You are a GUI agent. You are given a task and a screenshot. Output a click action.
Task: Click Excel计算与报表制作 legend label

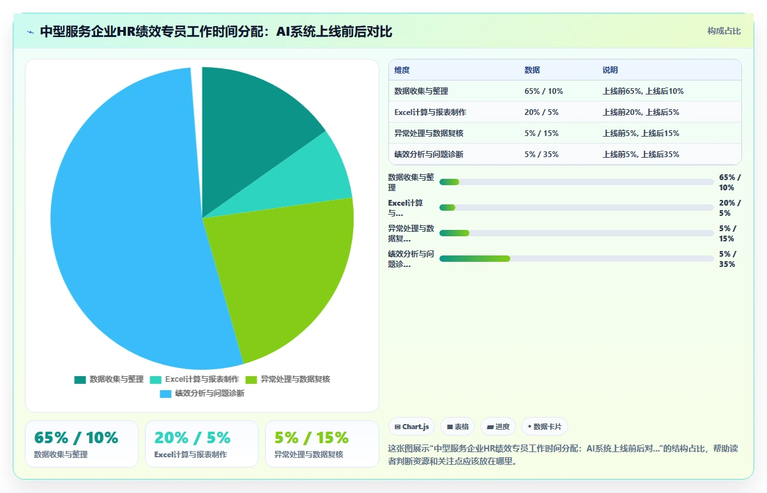point(202,379)
